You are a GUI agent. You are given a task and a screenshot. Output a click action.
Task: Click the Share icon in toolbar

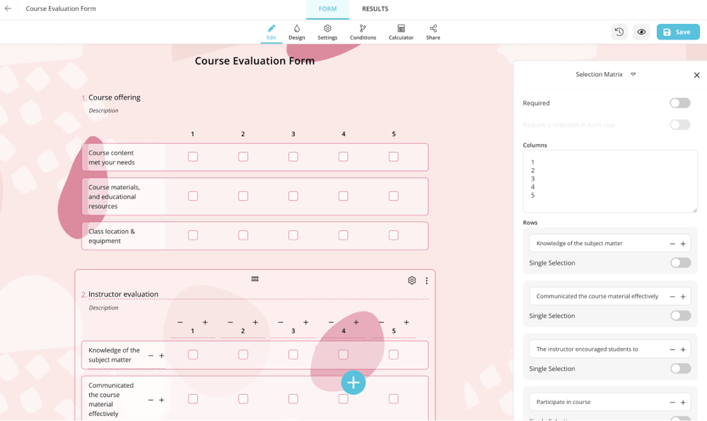(x=433, y=32)
